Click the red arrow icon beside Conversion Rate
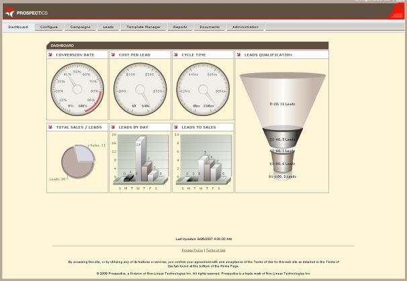The height and width of the screenshot is (281, 407). (50, 54)
